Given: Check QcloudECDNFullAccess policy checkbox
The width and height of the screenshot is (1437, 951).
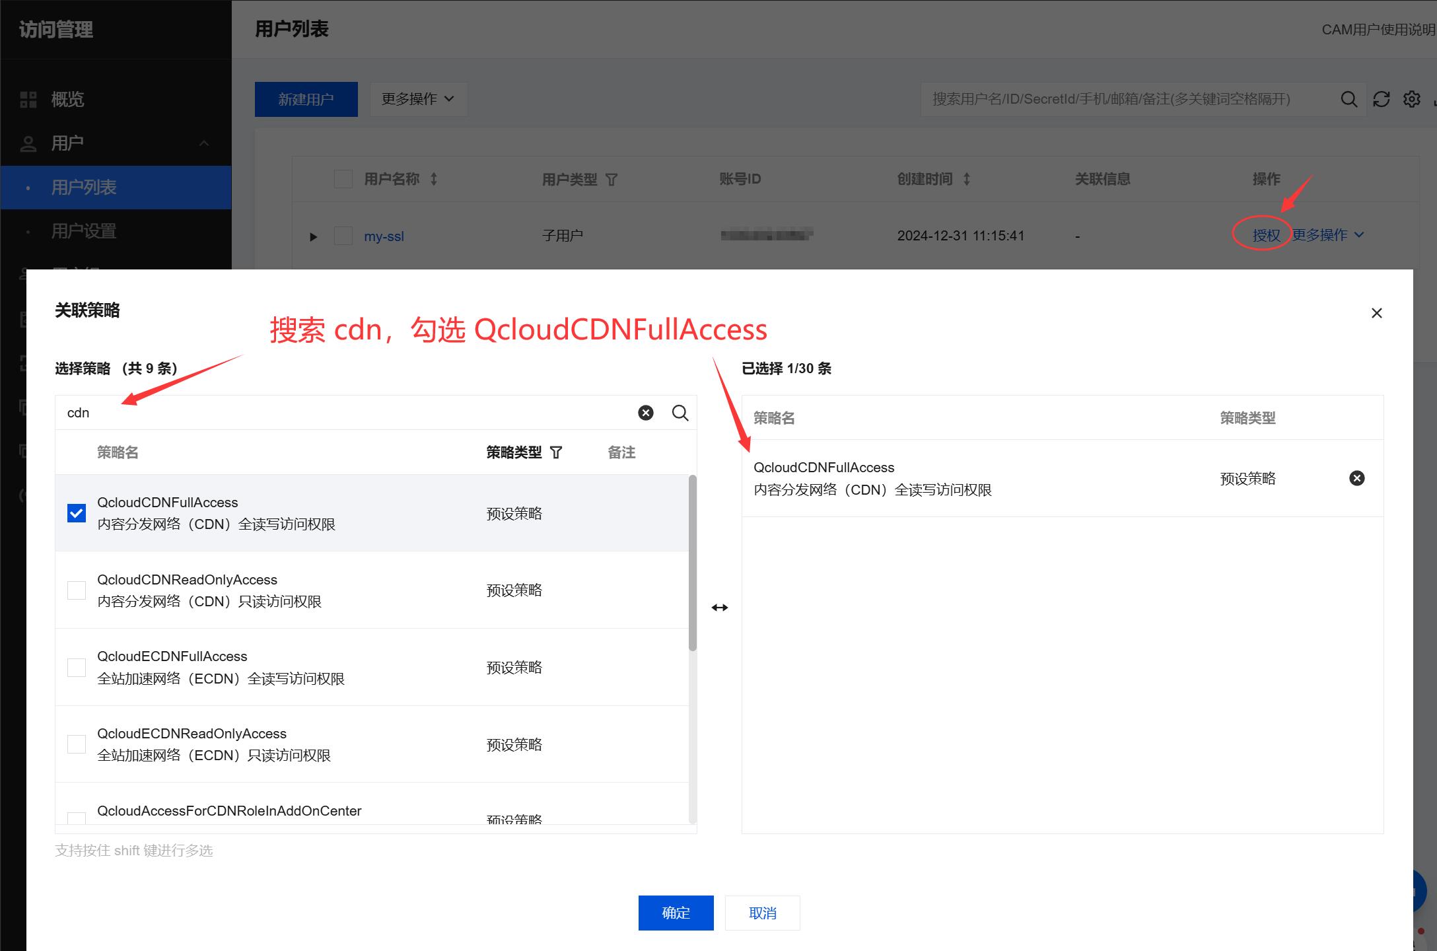Looking at the screenshot, I should [77, 667].
